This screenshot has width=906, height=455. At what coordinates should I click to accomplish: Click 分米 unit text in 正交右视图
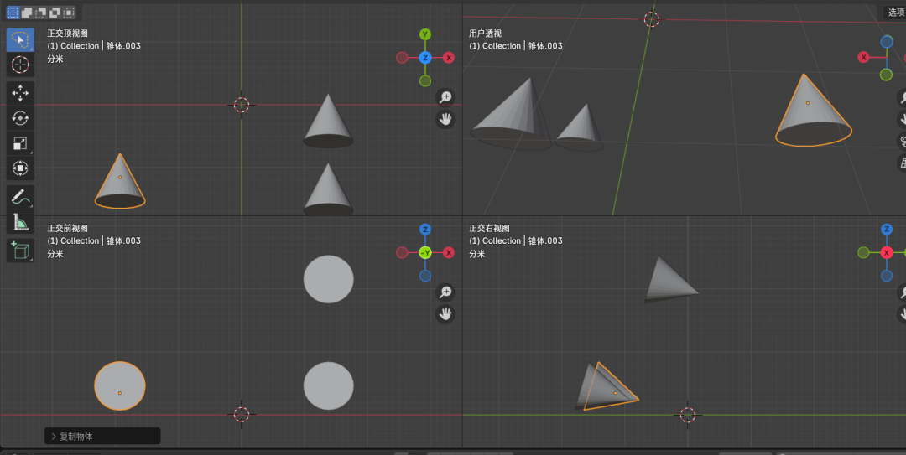[x=477, y=254]
